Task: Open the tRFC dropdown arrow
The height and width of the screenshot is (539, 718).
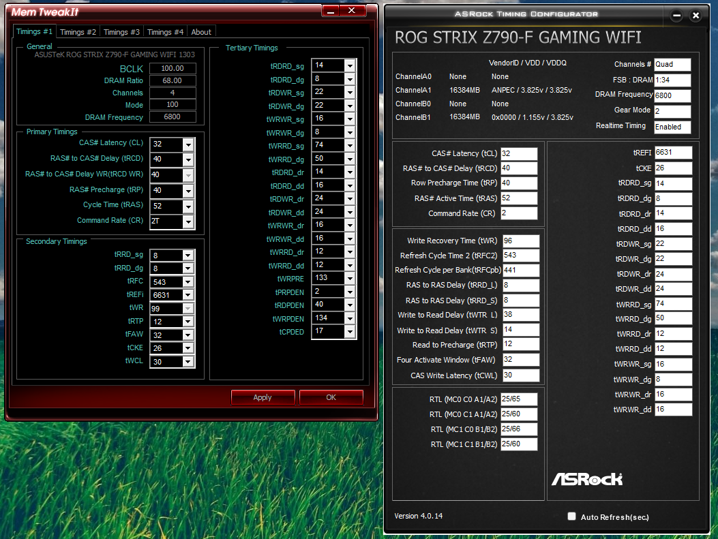Action: 188,282
